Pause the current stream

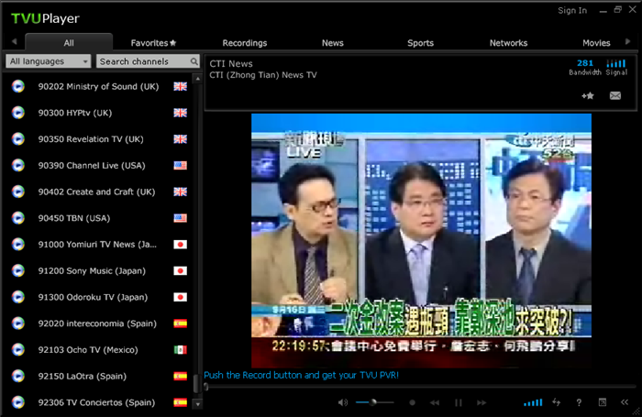click(x=459, y=402)
